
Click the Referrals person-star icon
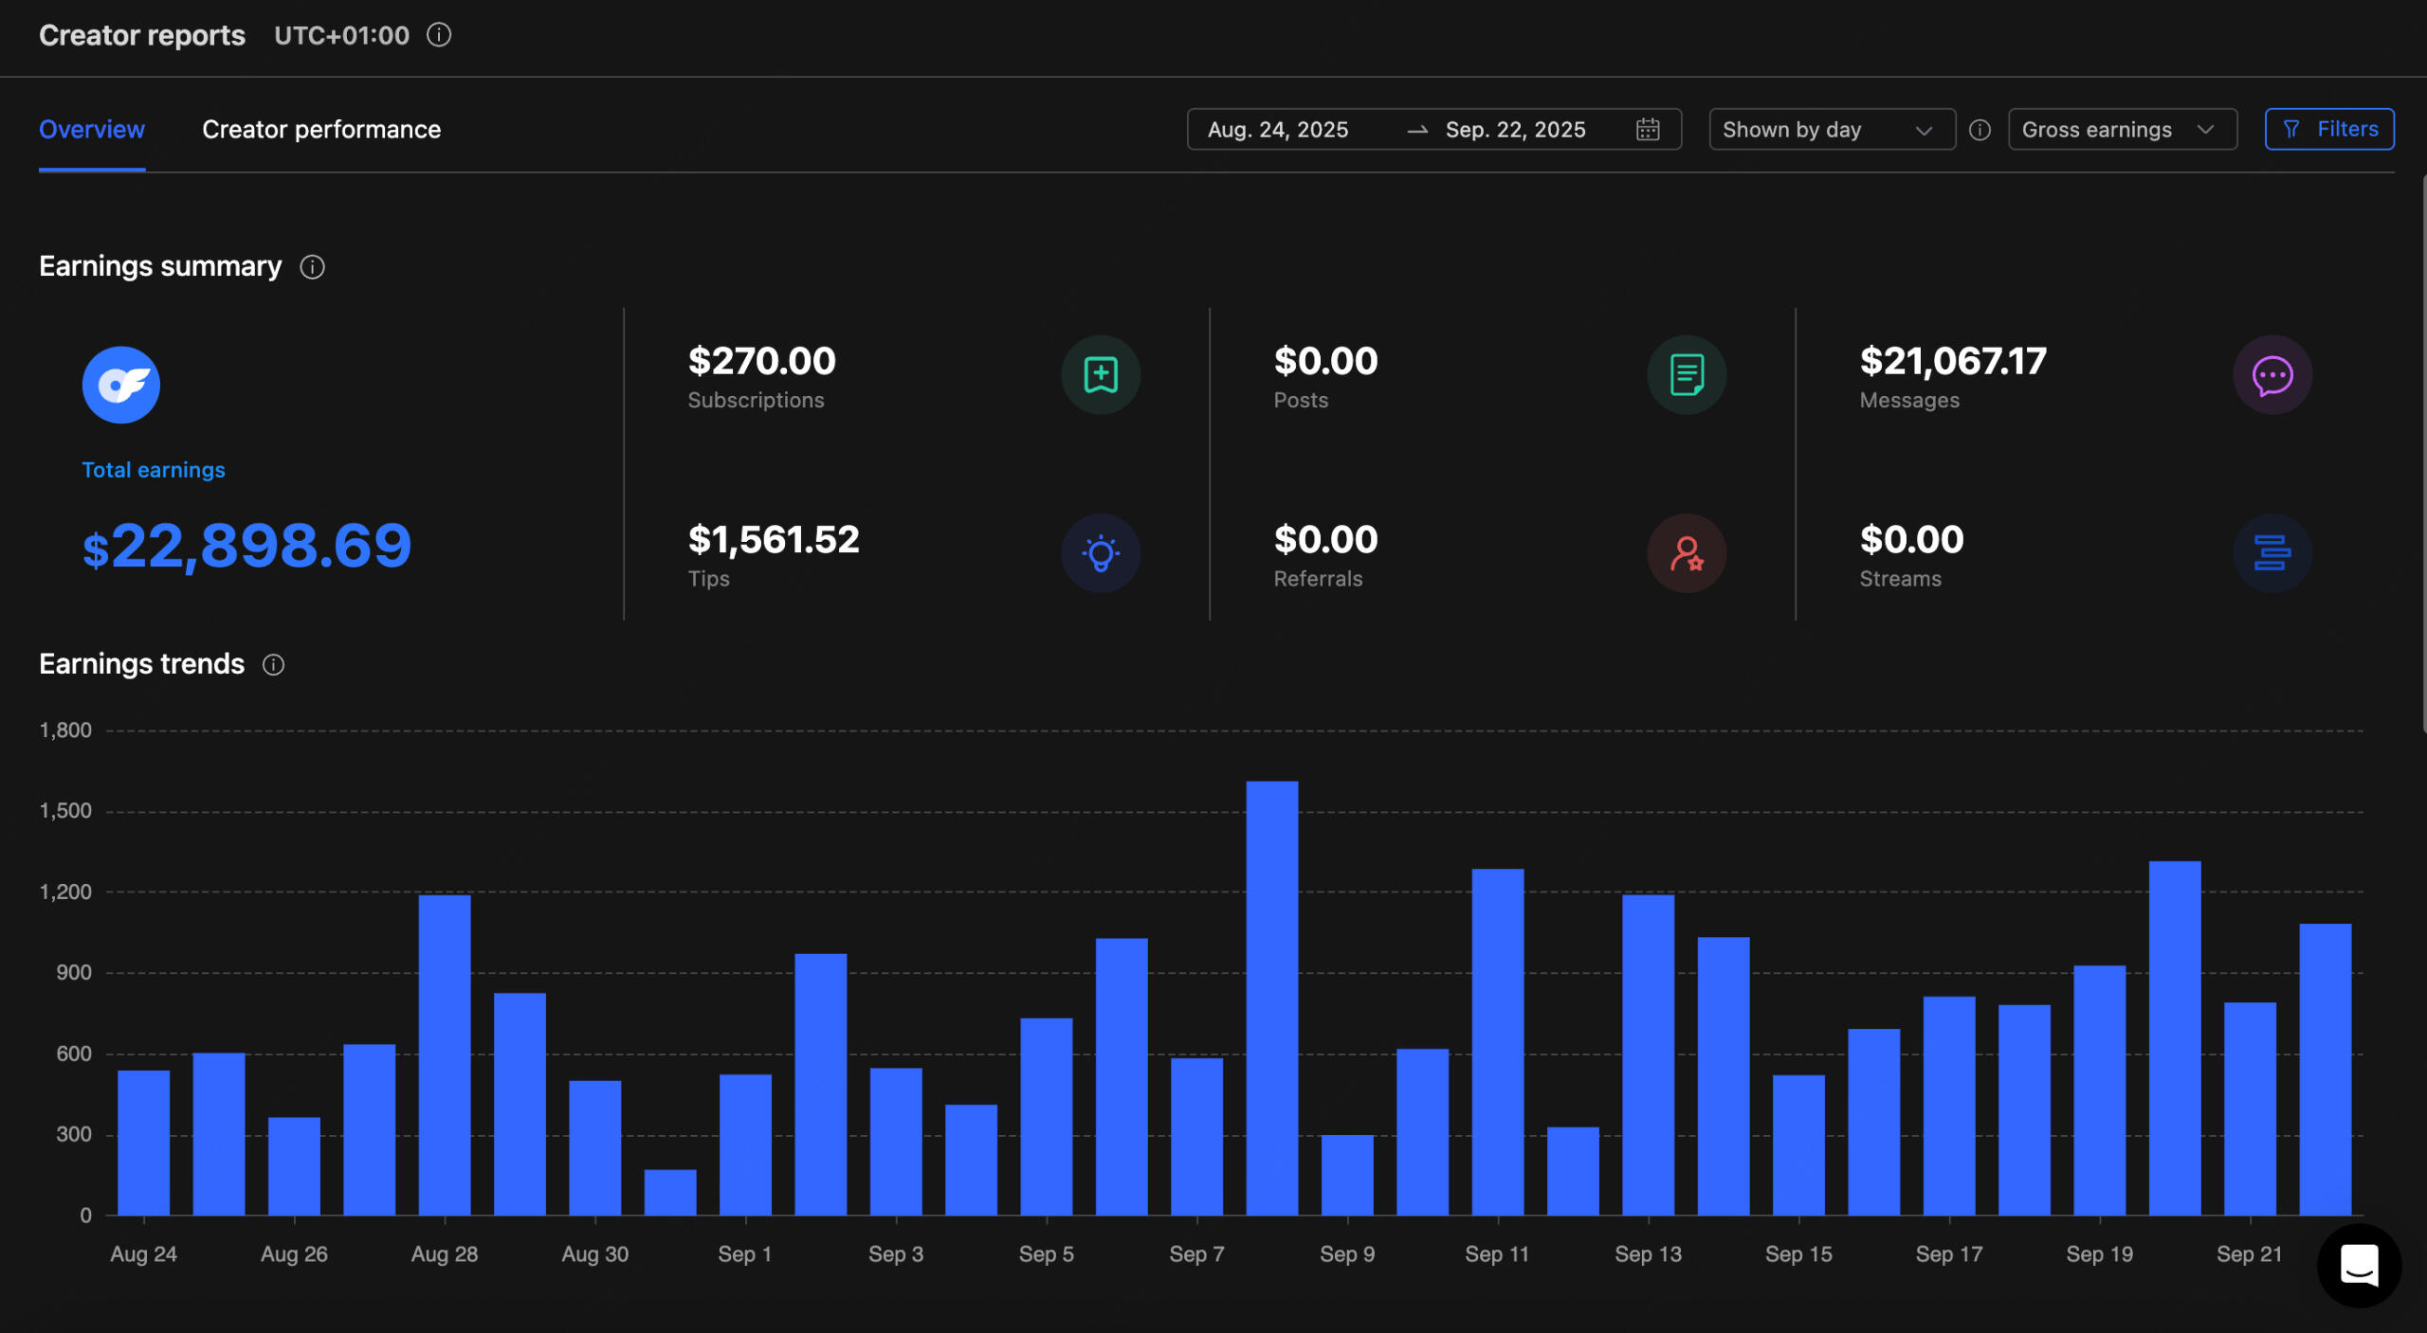click(x=1686, y=553)
